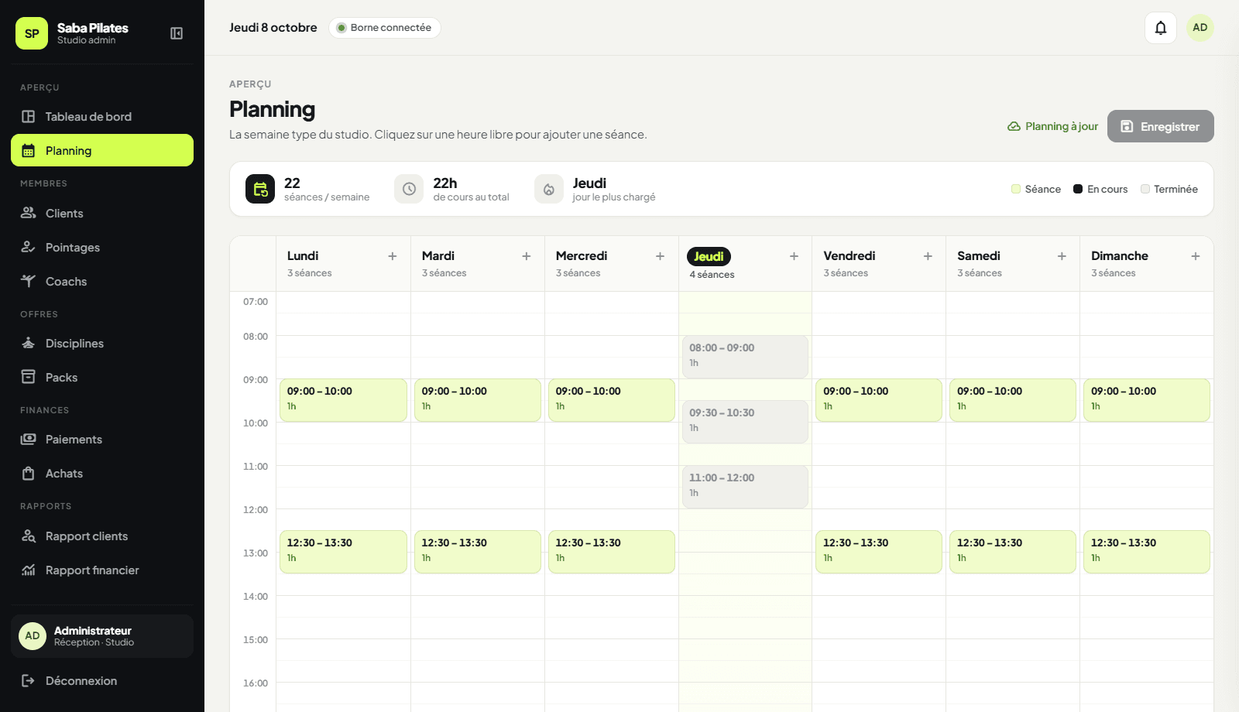
Task: Select the Jeudi day header pill
Action: (709, 256)
